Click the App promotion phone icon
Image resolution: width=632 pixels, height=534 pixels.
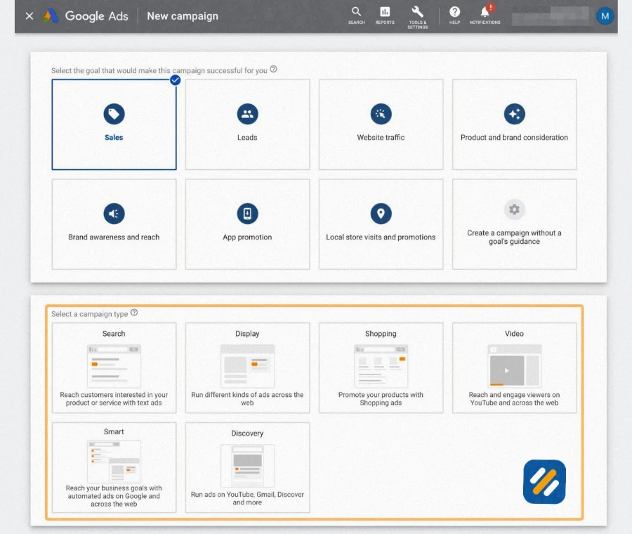[x=247, y=214]
